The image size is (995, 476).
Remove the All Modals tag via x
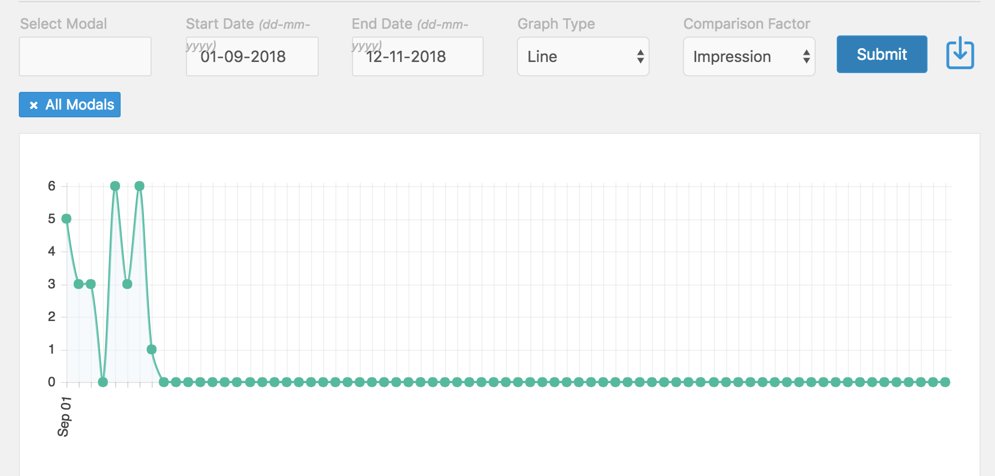pos(34,105)
